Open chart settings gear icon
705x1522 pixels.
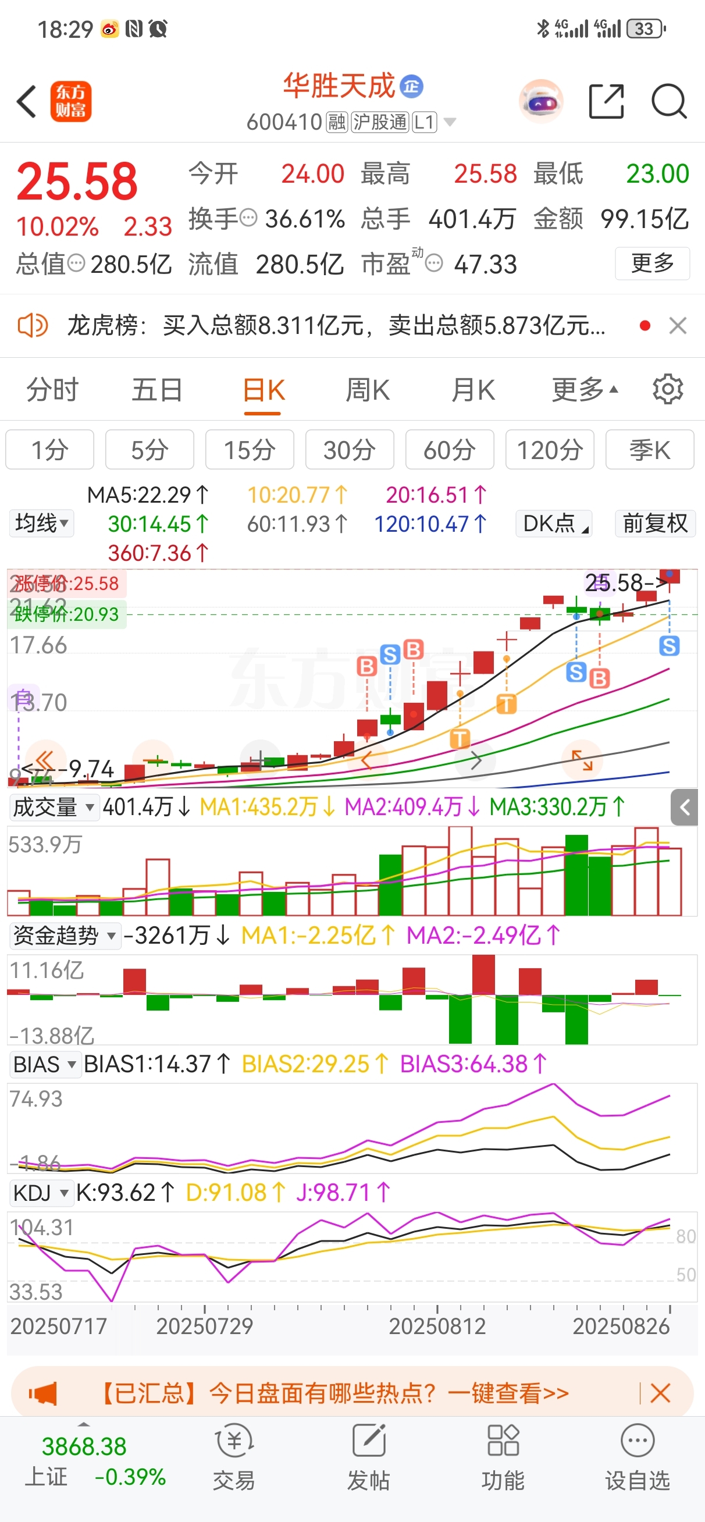pyautogui.click(x=668, y=389)
